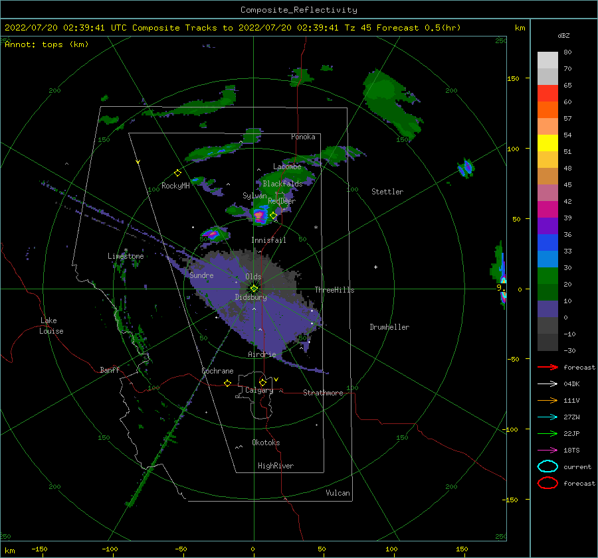This screenshot has width=598, height=558.
Task: Click the yellow diamond marker near Red Deer
Action: click(273, 216)
